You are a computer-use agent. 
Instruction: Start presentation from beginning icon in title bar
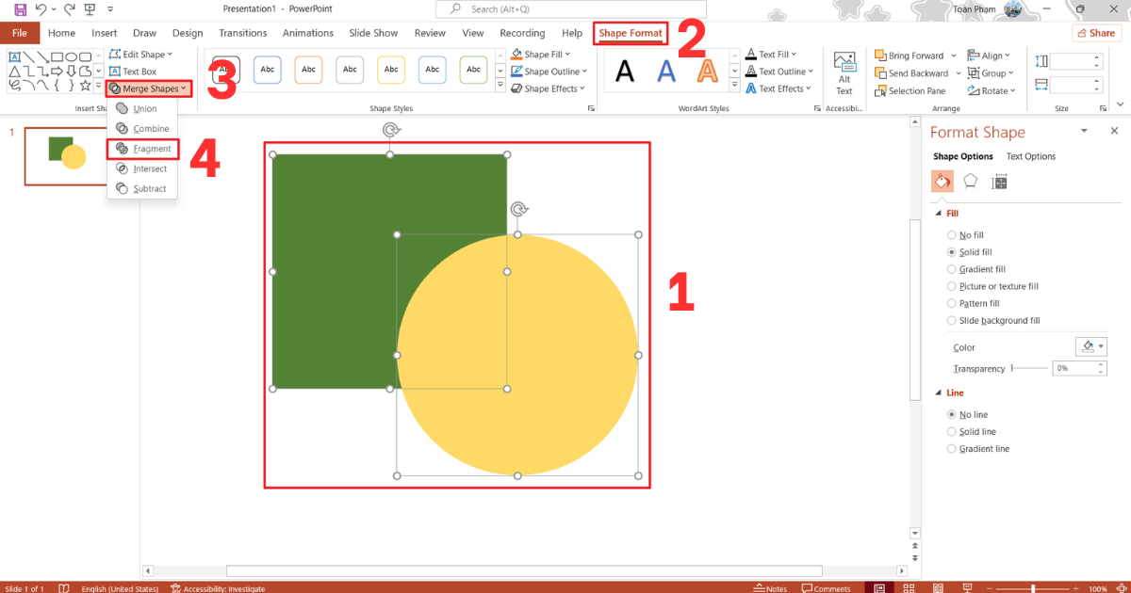pos(90,9)
